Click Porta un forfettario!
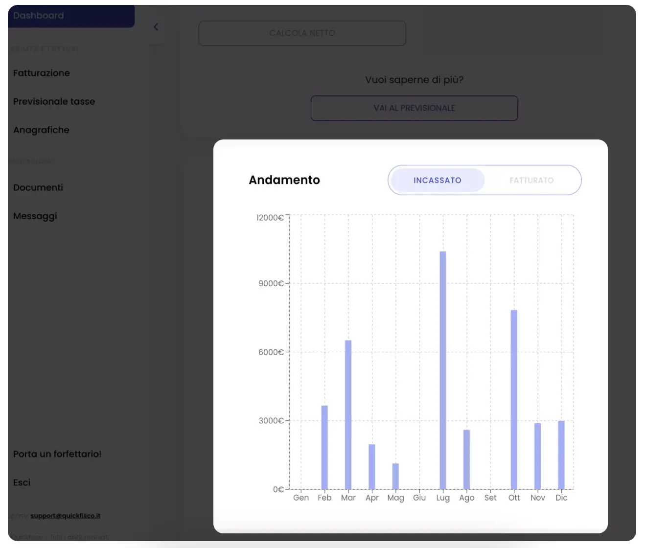645x548 pixels. coord(57,454)
